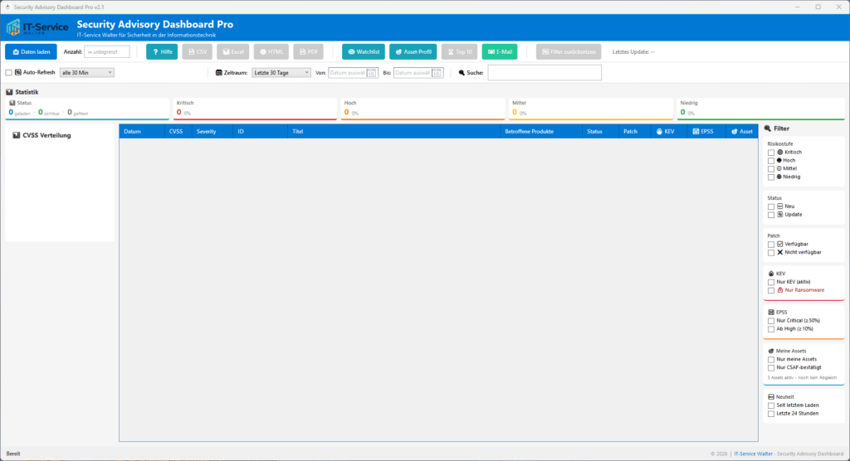This screenshot has width=850, height=461.
Task: Click the Statistik section icon
Action: 9,92
